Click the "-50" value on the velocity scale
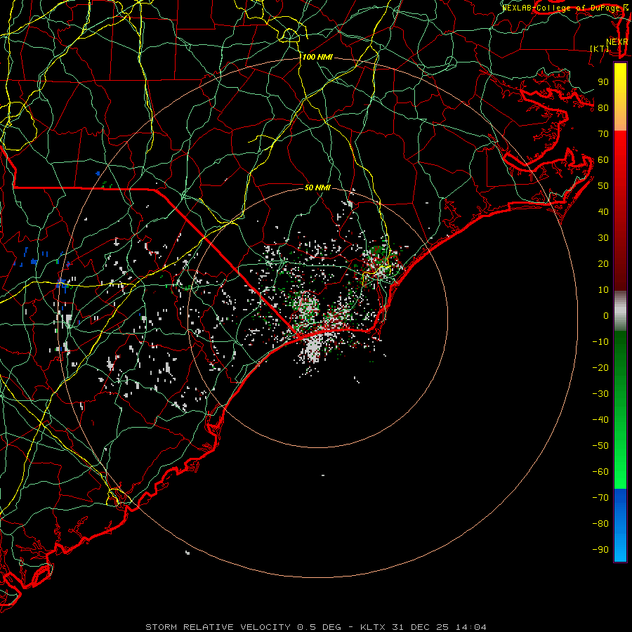Image resolution: width=632 pixels, height=632 pixels. point(600,446)
